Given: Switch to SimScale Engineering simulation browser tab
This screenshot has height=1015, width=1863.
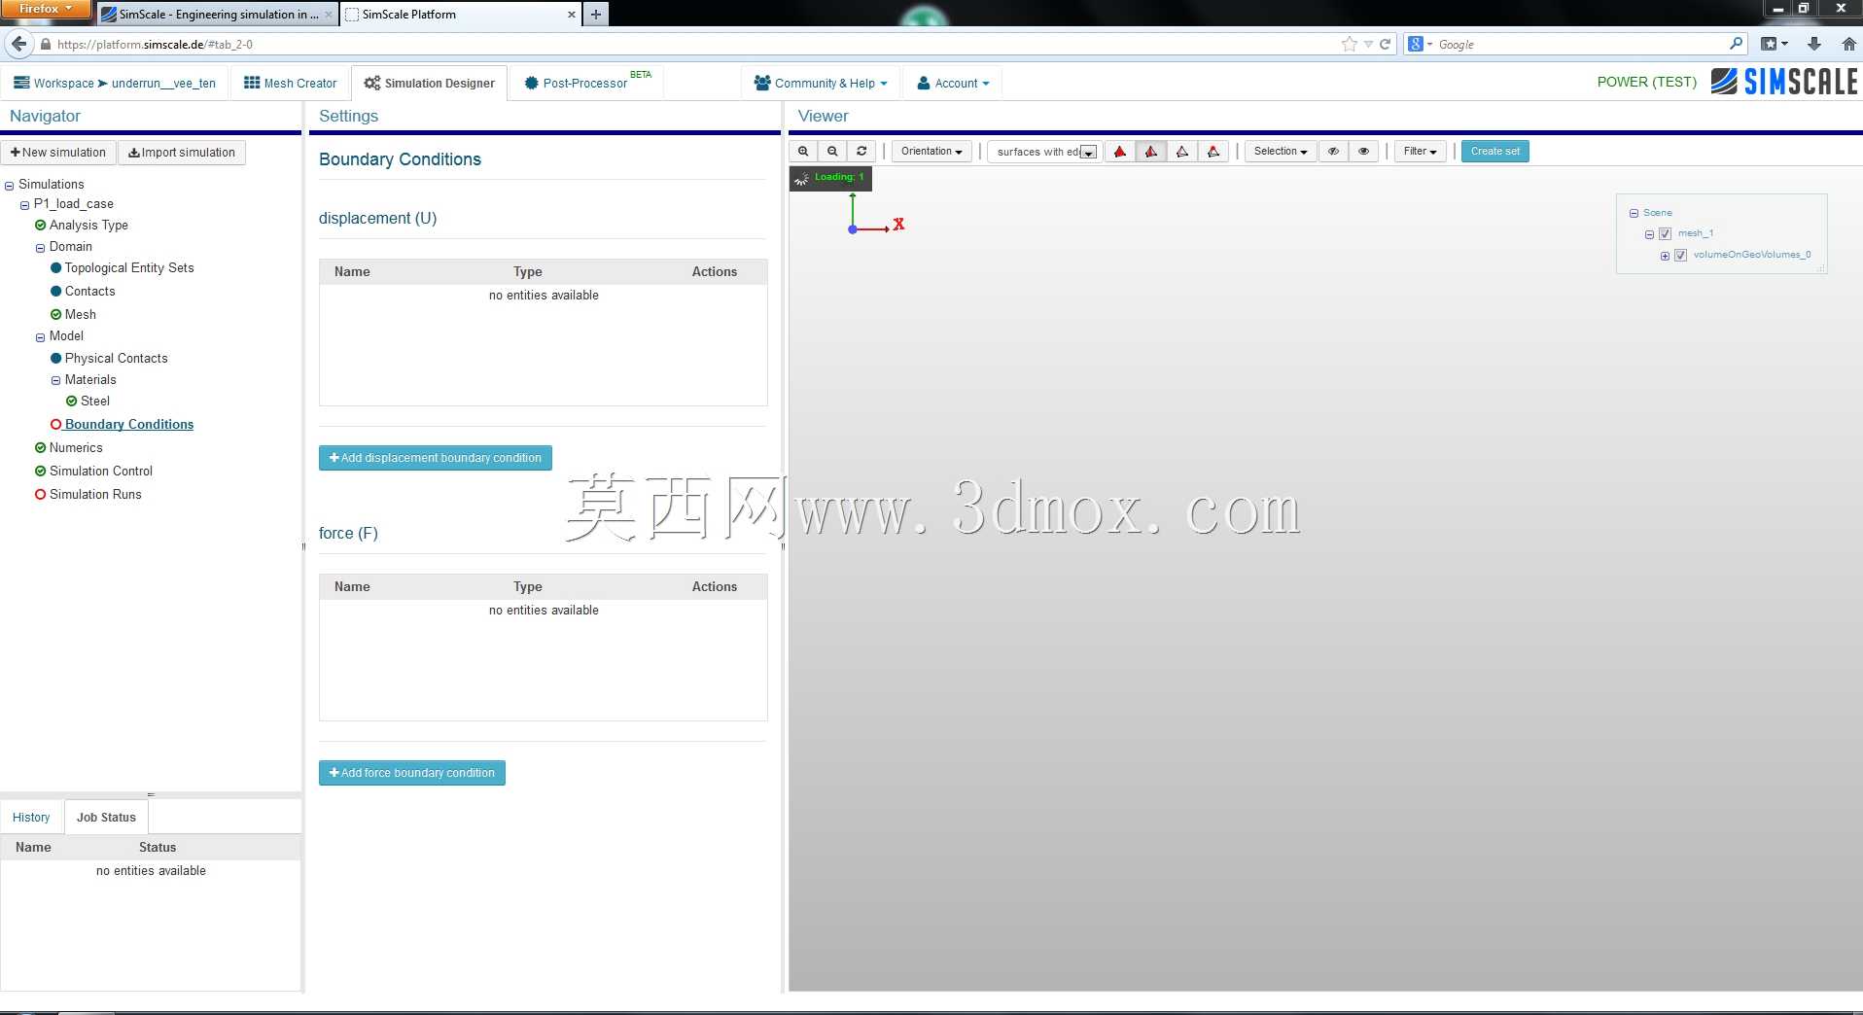Looking at the screenshot, I should (218, 15).
